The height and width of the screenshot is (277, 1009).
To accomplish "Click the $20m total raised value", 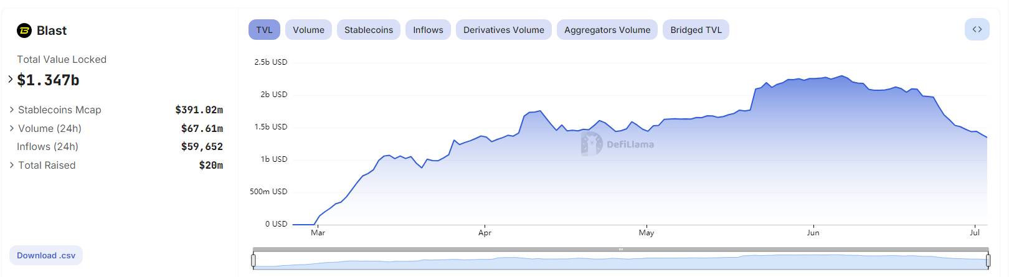I will (211, 165).
